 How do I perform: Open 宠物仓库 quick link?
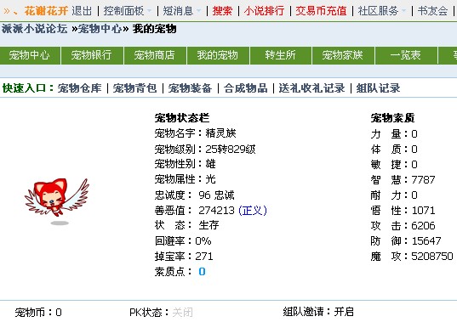[79, 88]
